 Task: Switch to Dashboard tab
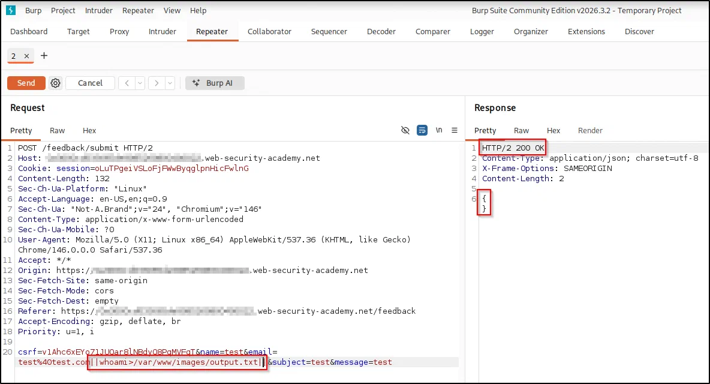click(x=29, y=31)
